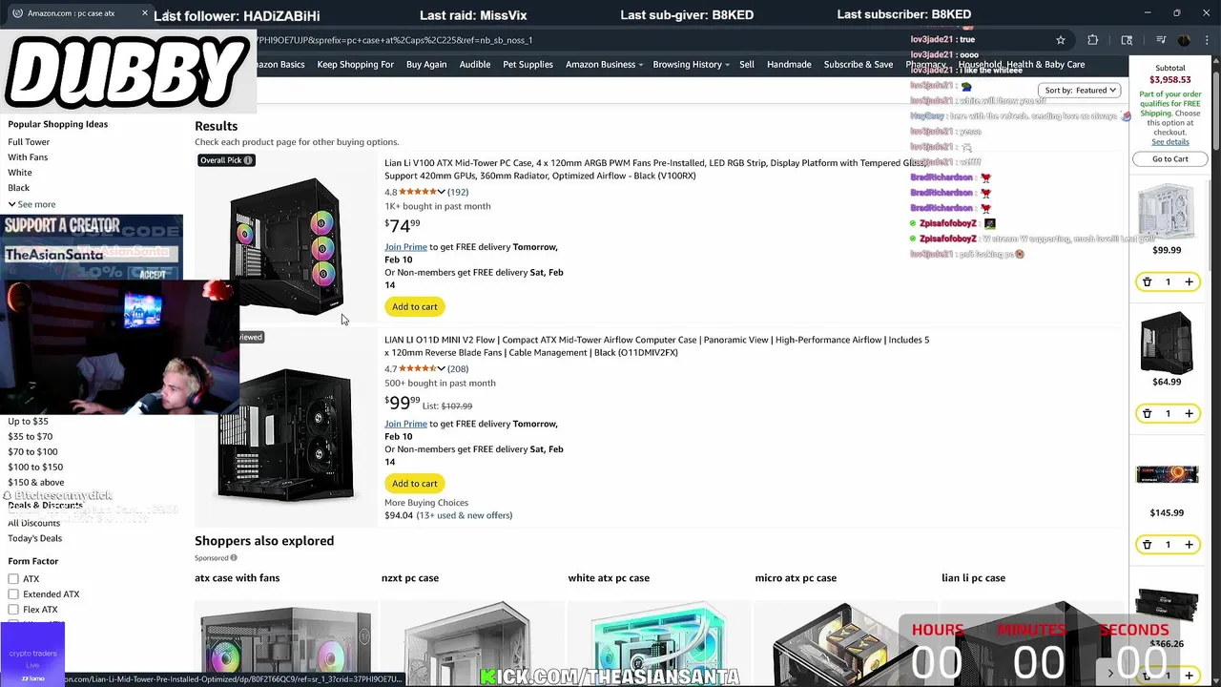Image resolution: width=1221 pixels, height=687 pixels.
Task: Increase quantity of the $64.99 cart item
Action: [x=1189, y=414]
